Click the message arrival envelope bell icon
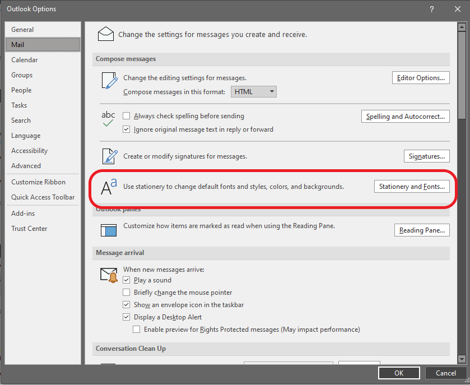The height and width of the screenshot is (385, 470). click(x=108, y=275)
